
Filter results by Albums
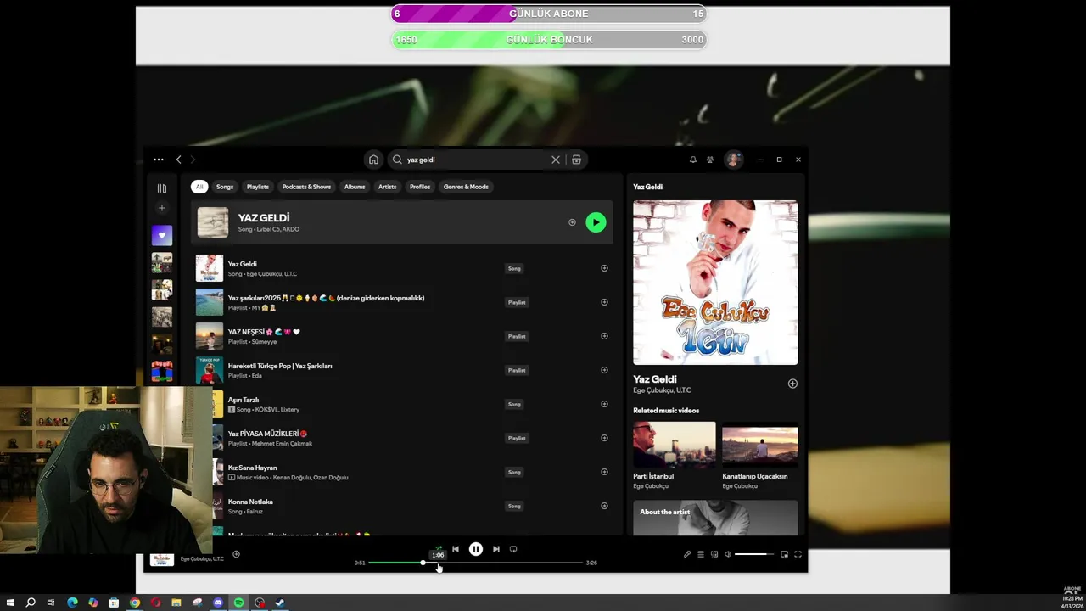coord(355,187)
